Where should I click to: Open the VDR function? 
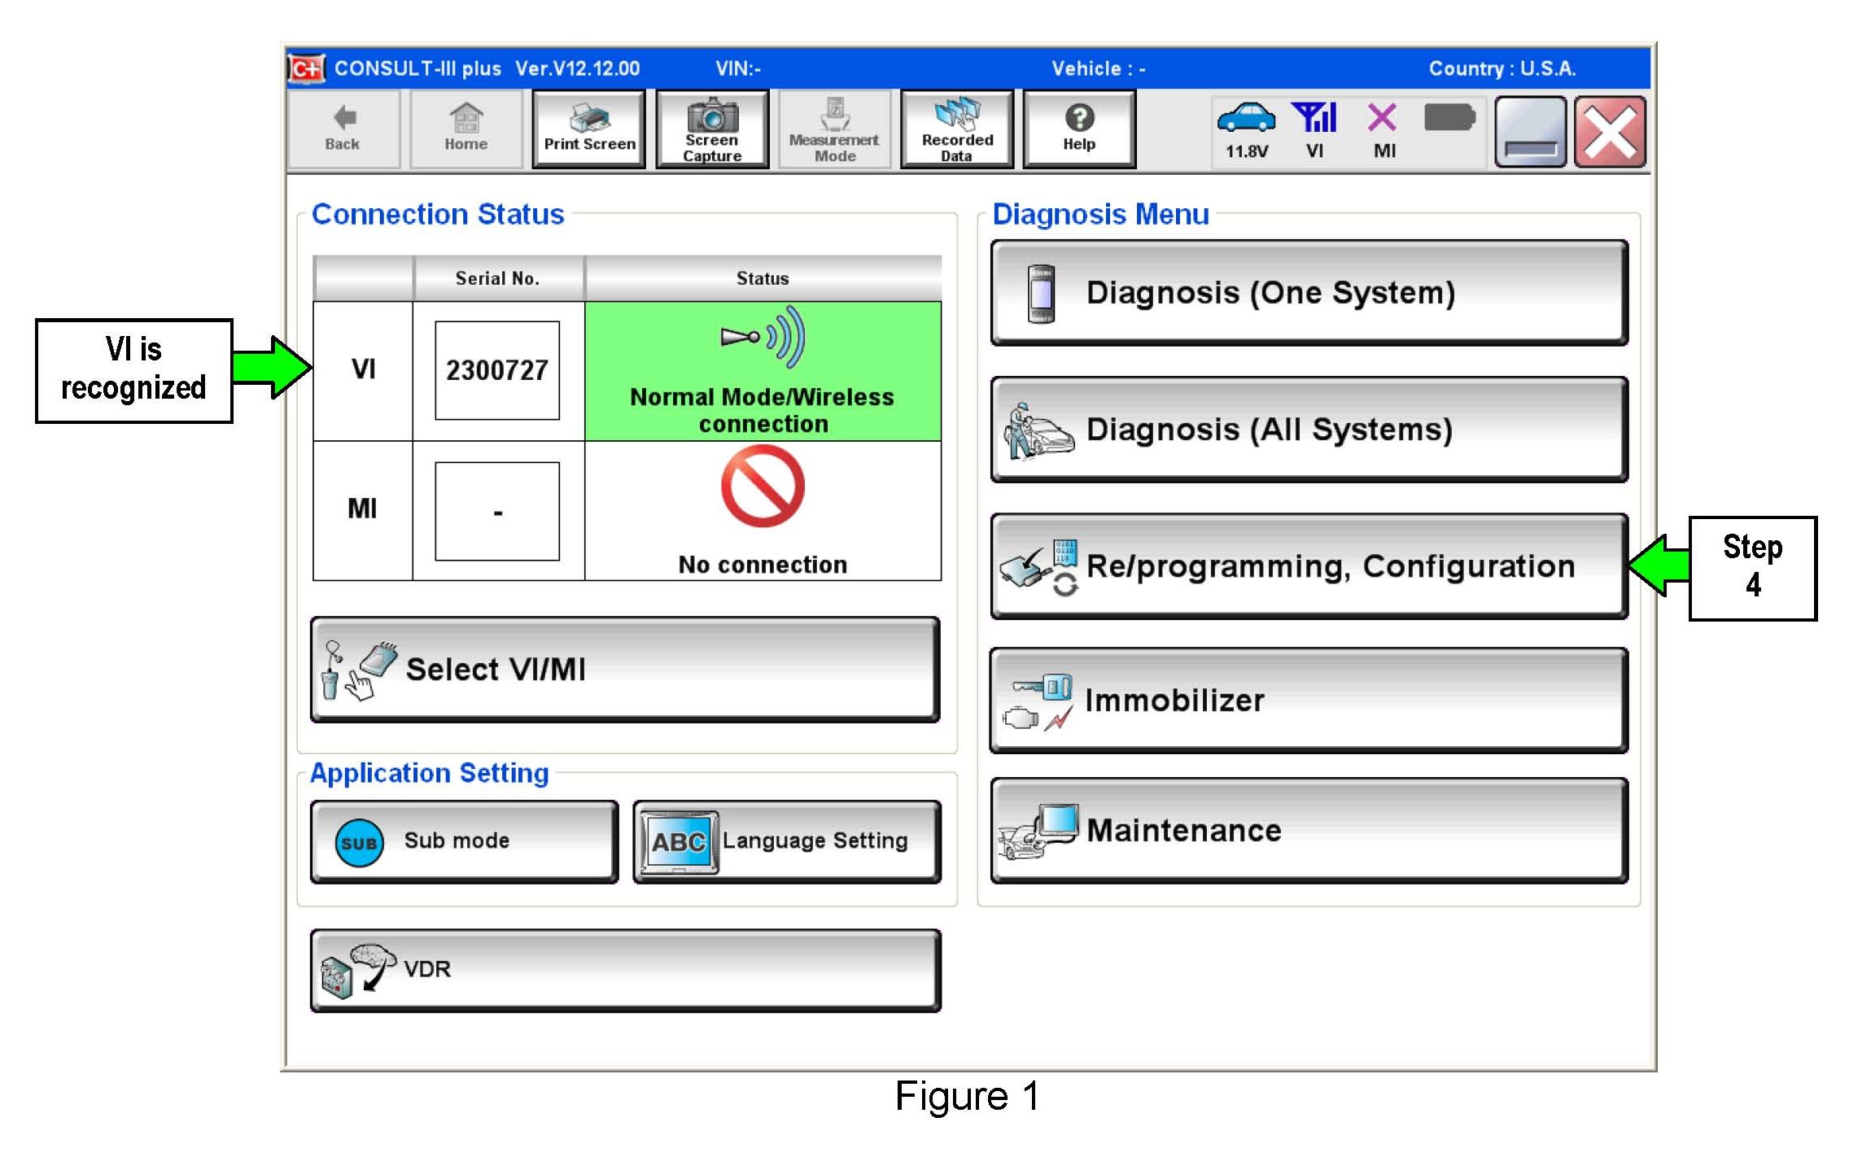[x=625, y=970]
